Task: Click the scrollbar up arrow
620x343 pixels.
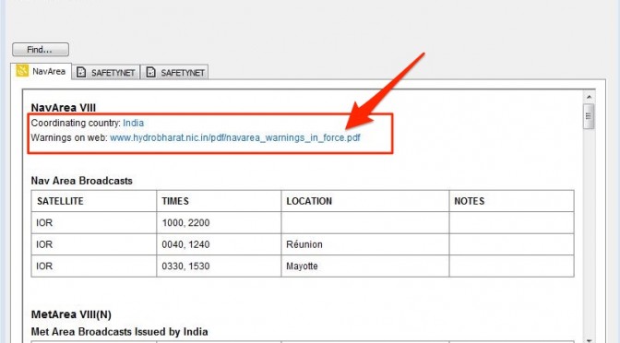Action: tap(589, 97)
